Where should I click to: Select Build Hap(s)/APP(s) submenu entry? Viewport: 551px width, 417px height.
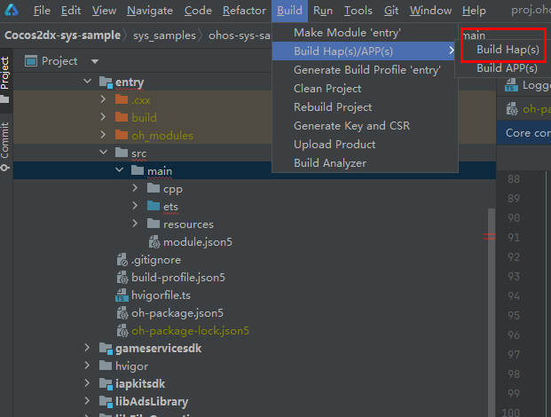[x=365, y=51]
